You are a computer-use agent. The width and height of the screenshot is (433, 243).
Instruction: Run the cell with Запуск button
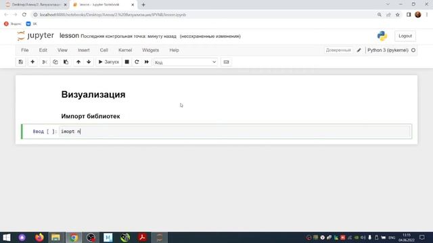pos(109,62)
